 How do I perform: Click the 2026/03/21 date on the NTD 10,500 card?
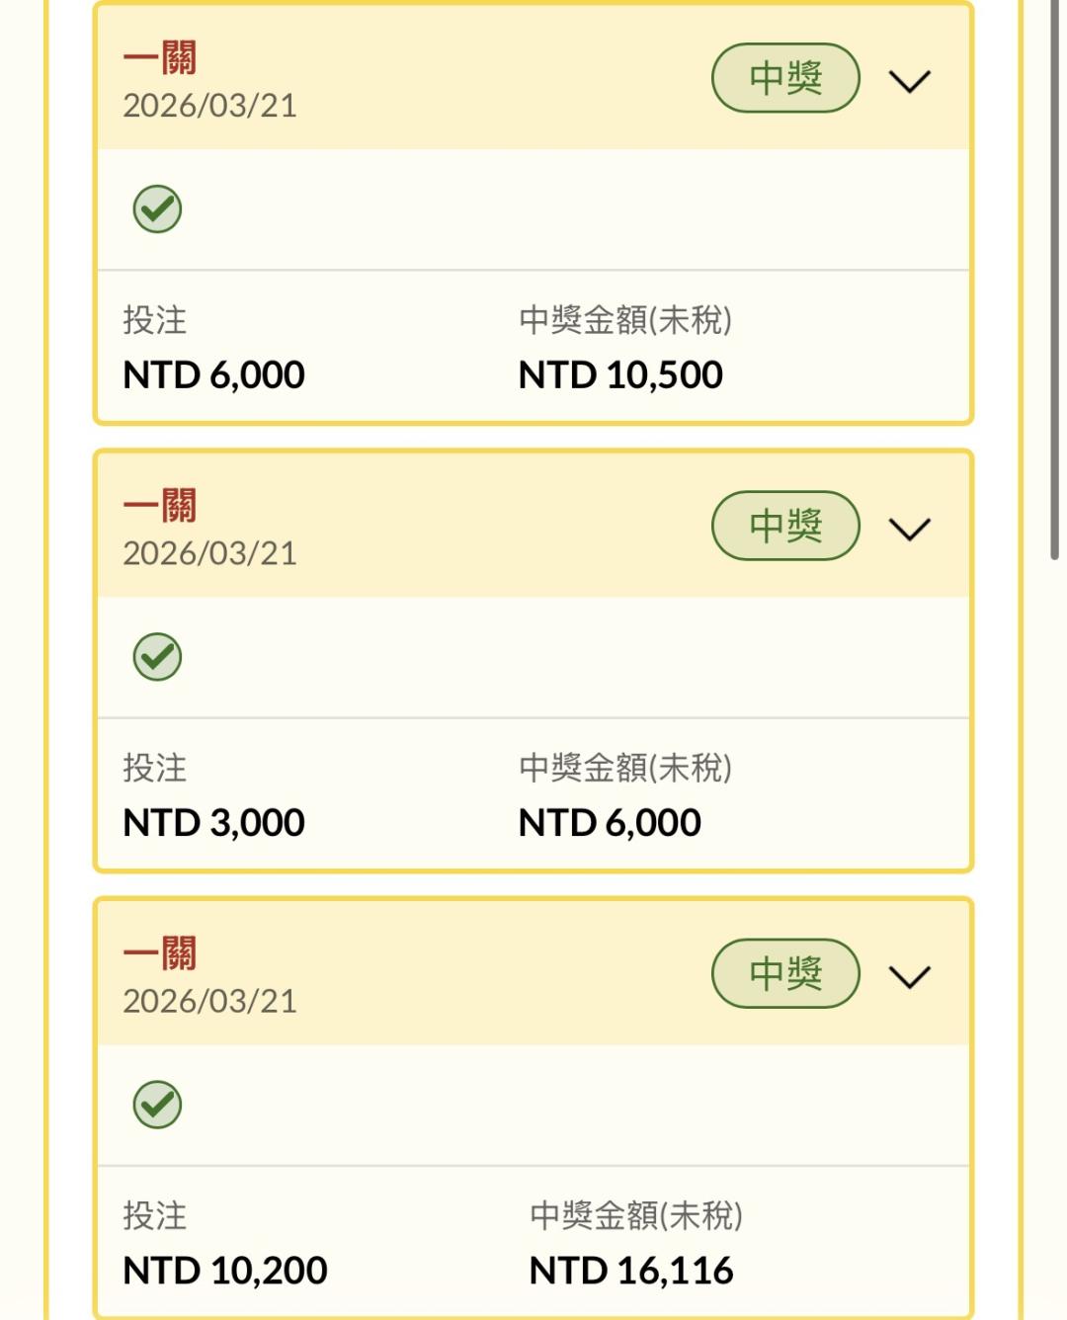pos(209,106)
